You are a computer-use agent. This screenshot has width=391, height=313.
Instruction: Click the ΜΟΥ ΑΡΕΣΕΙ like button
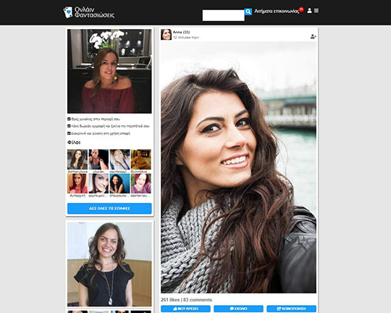tap(185, 309)
